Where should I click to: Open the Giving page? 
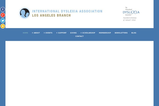[x=73, y=33]
